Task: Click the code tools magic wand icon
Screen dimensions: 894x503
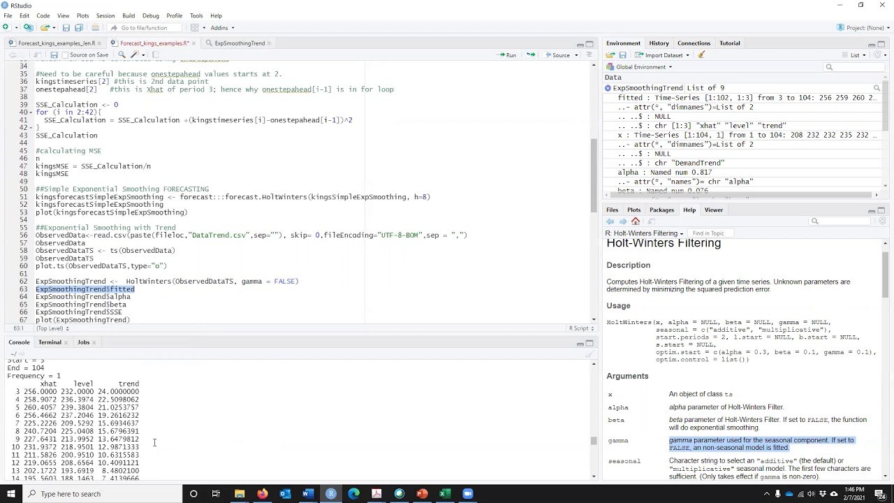Action: [135, 54]
